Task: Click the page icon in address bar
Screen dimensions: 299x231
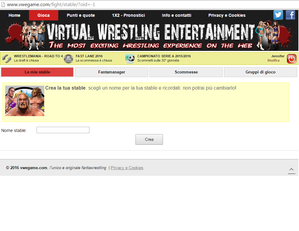Action: (3, 4)
